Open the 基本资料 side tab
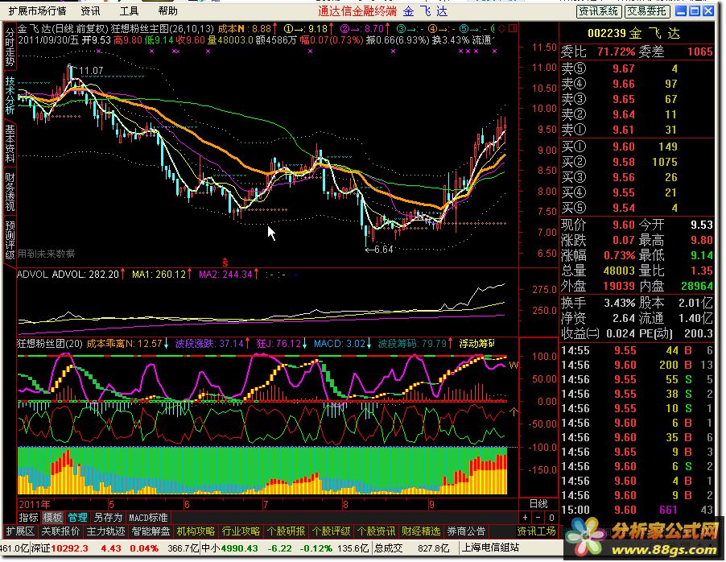The height and width of the screenshot is (562, 726). (10, 143)
